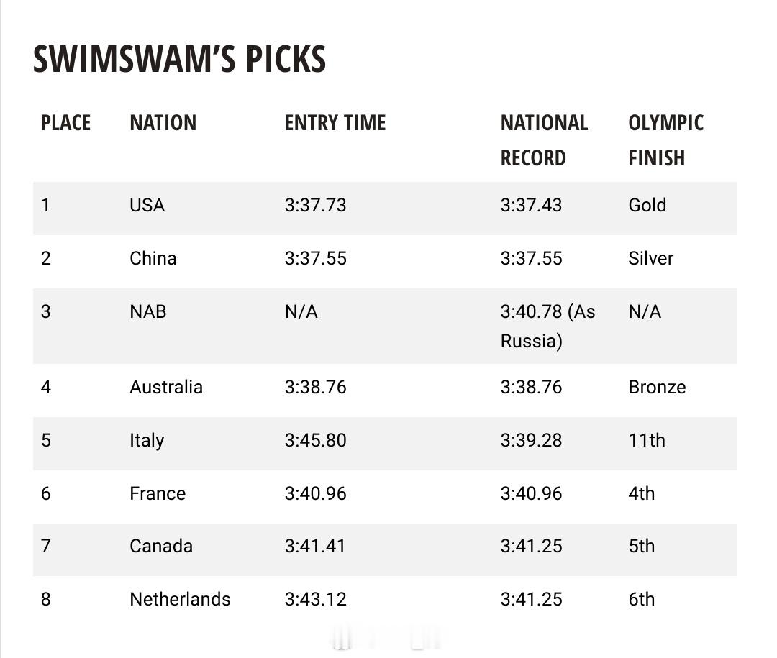The image size is (777, 658).
Task: Click Netherlands' entry time 3:43.12
Action: [316, 599]
